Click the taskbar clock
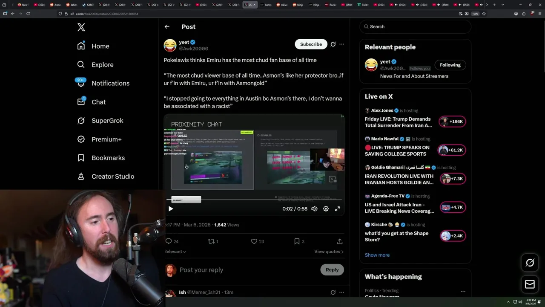The image size is (545, 307). coord(531,302)
